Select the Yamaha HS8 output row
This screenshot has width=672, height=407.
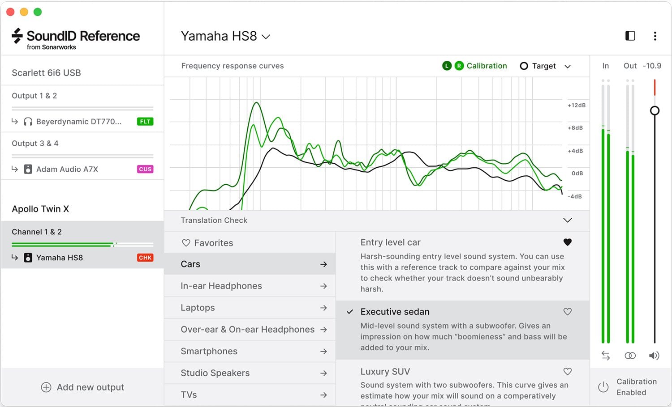click(x=82, y=258)
